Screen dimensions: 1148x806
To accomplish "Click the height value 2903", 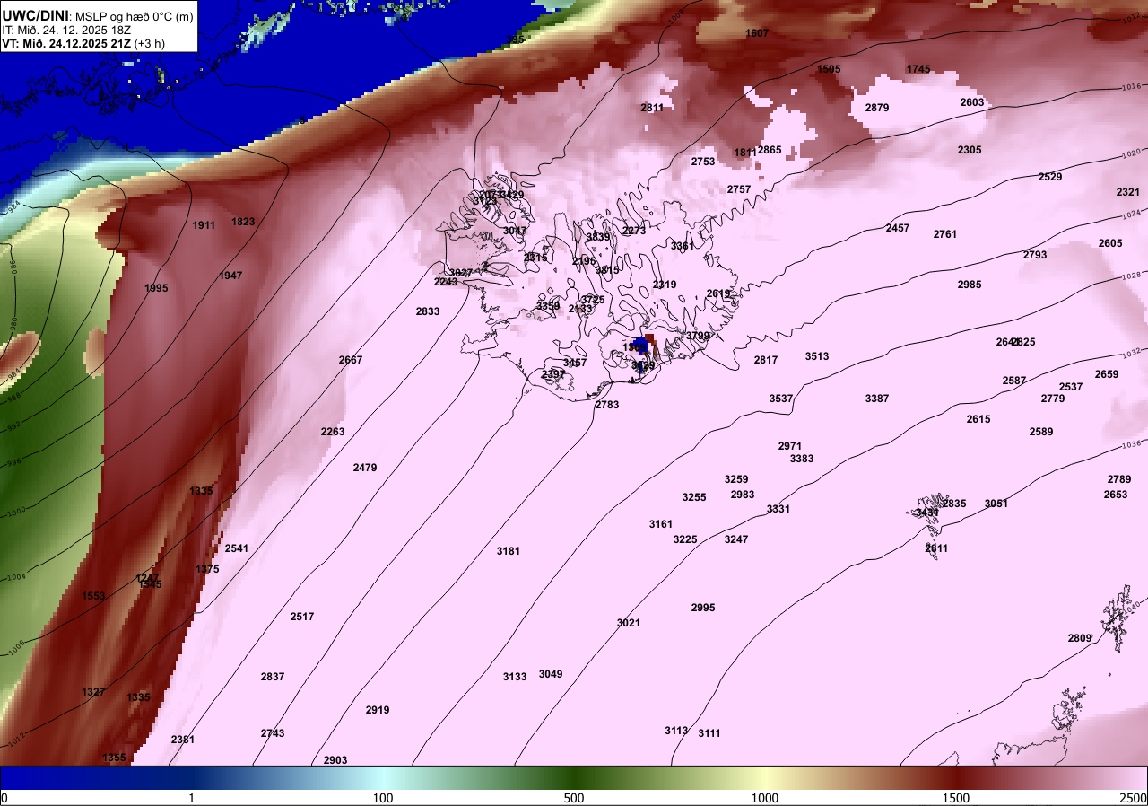I will pos(335,760).
